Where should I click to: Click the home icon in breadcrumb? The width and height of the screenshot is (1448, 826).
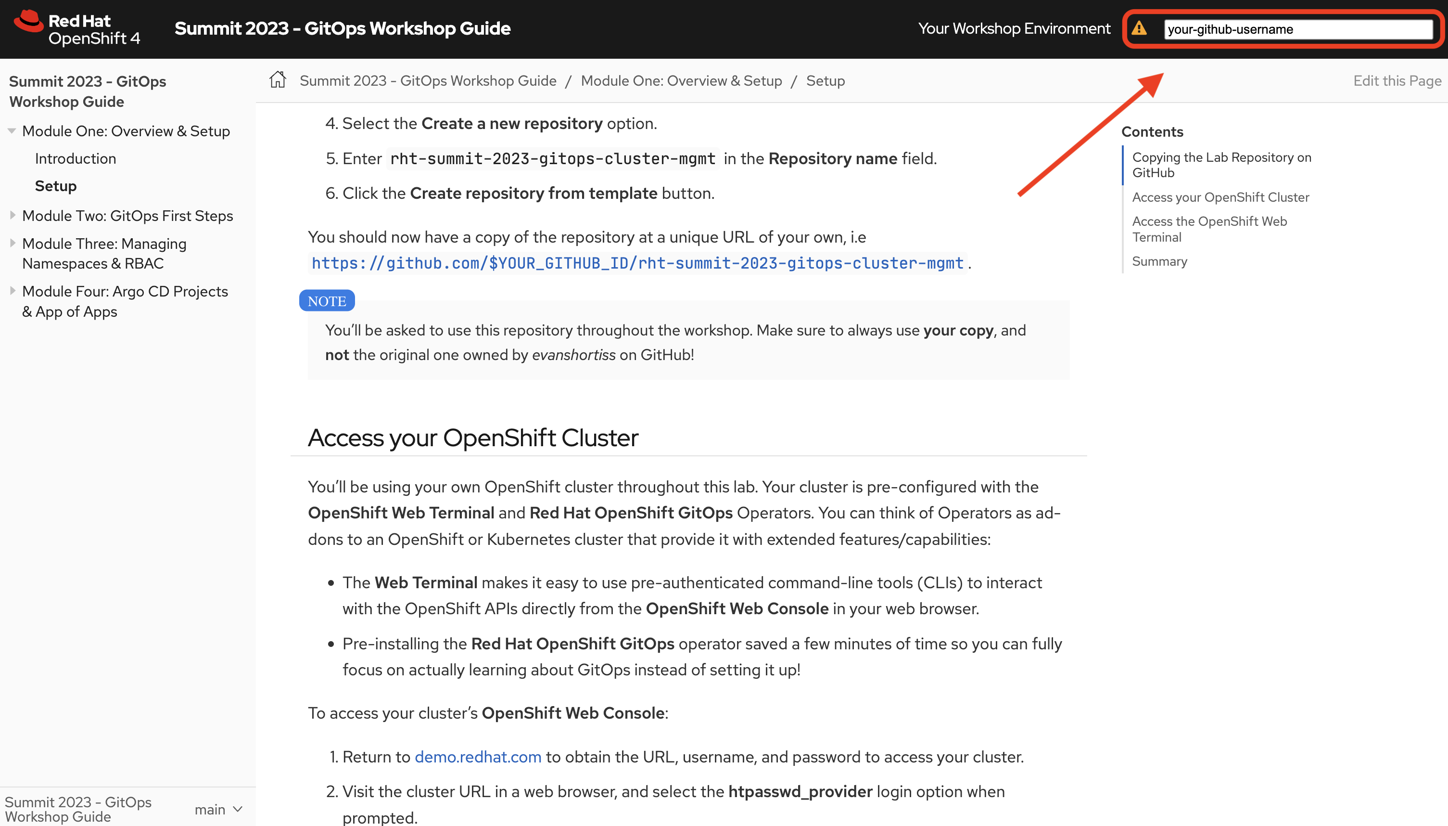coord(277,80)
